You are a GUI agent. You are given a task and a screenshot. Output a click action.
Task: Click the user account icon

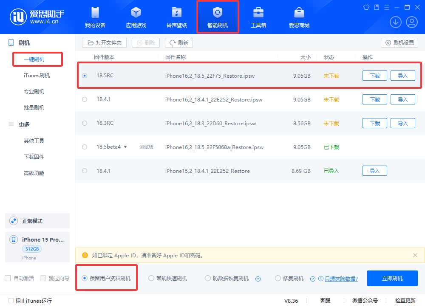[411, 22]
